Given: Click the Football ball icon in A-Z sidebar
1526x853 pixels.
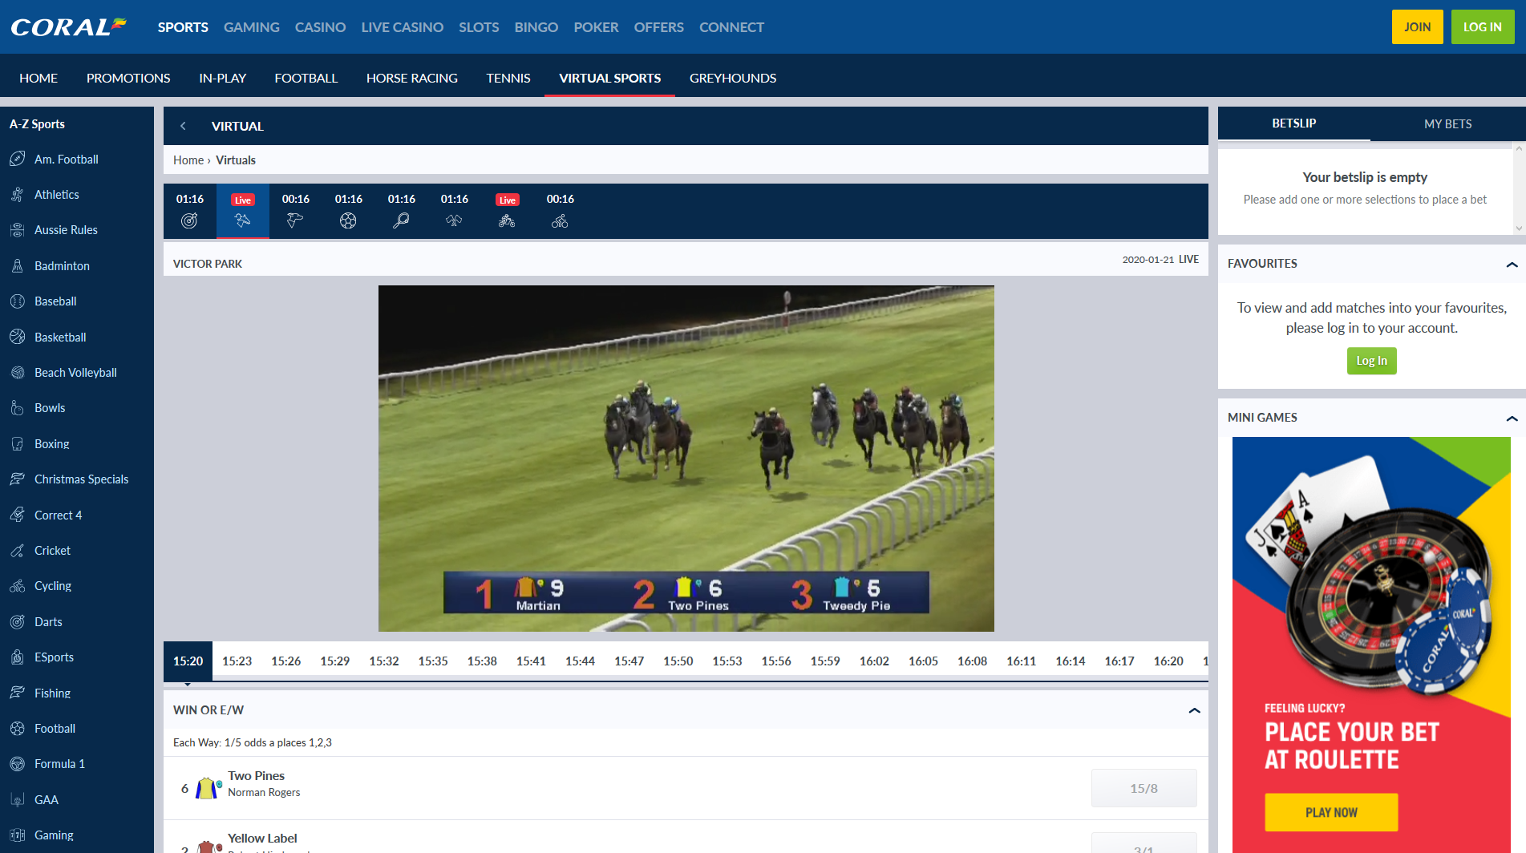Looking at the screenshot, I should pos(18,728).
